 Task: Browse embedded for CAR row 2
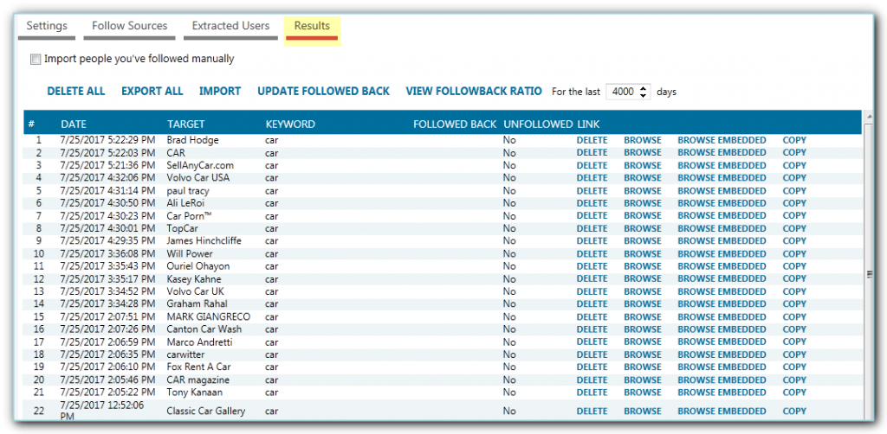pyautogui.click(x=722, y=152)
